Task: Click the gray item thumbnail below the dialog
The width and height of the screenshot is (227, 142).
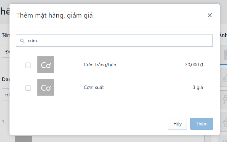Action: click(x=23, y=139)
